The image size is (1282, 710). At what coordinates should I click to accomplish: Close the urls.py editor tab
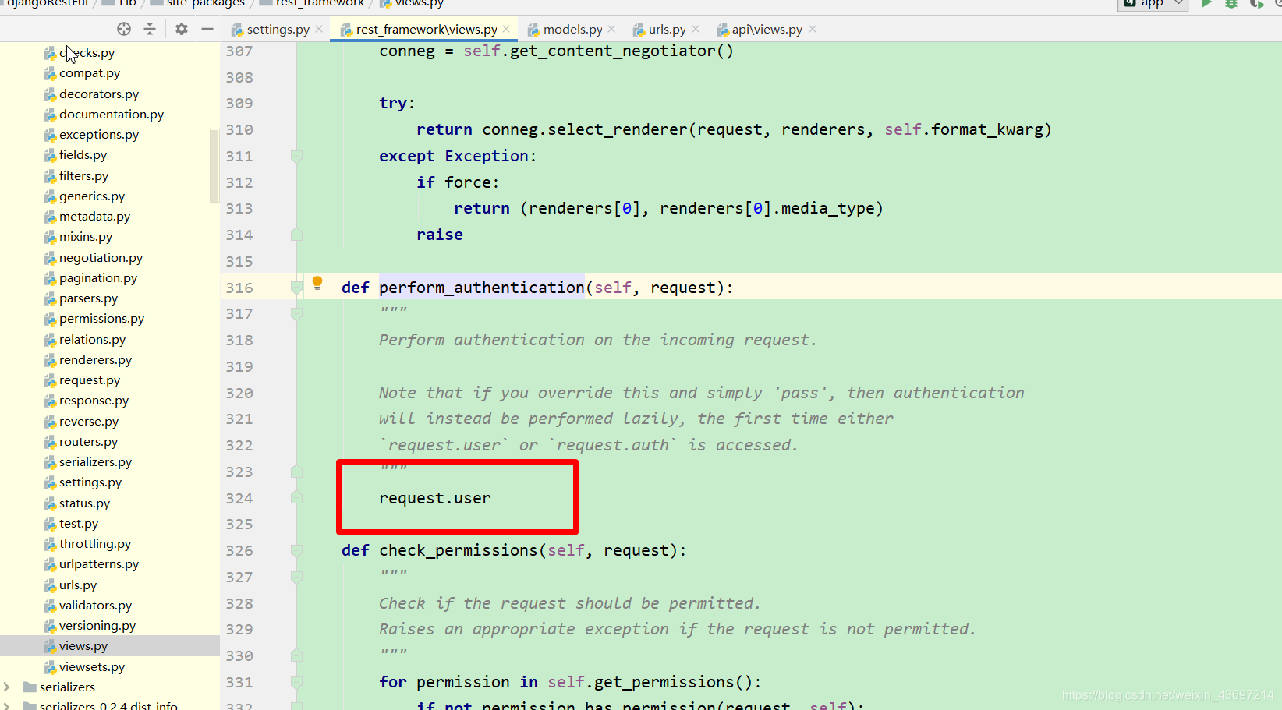pos(696,29)
